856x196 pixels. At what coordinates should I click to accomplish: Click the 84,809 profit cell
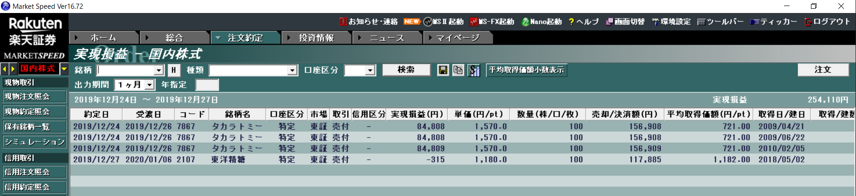coord(431,149)
